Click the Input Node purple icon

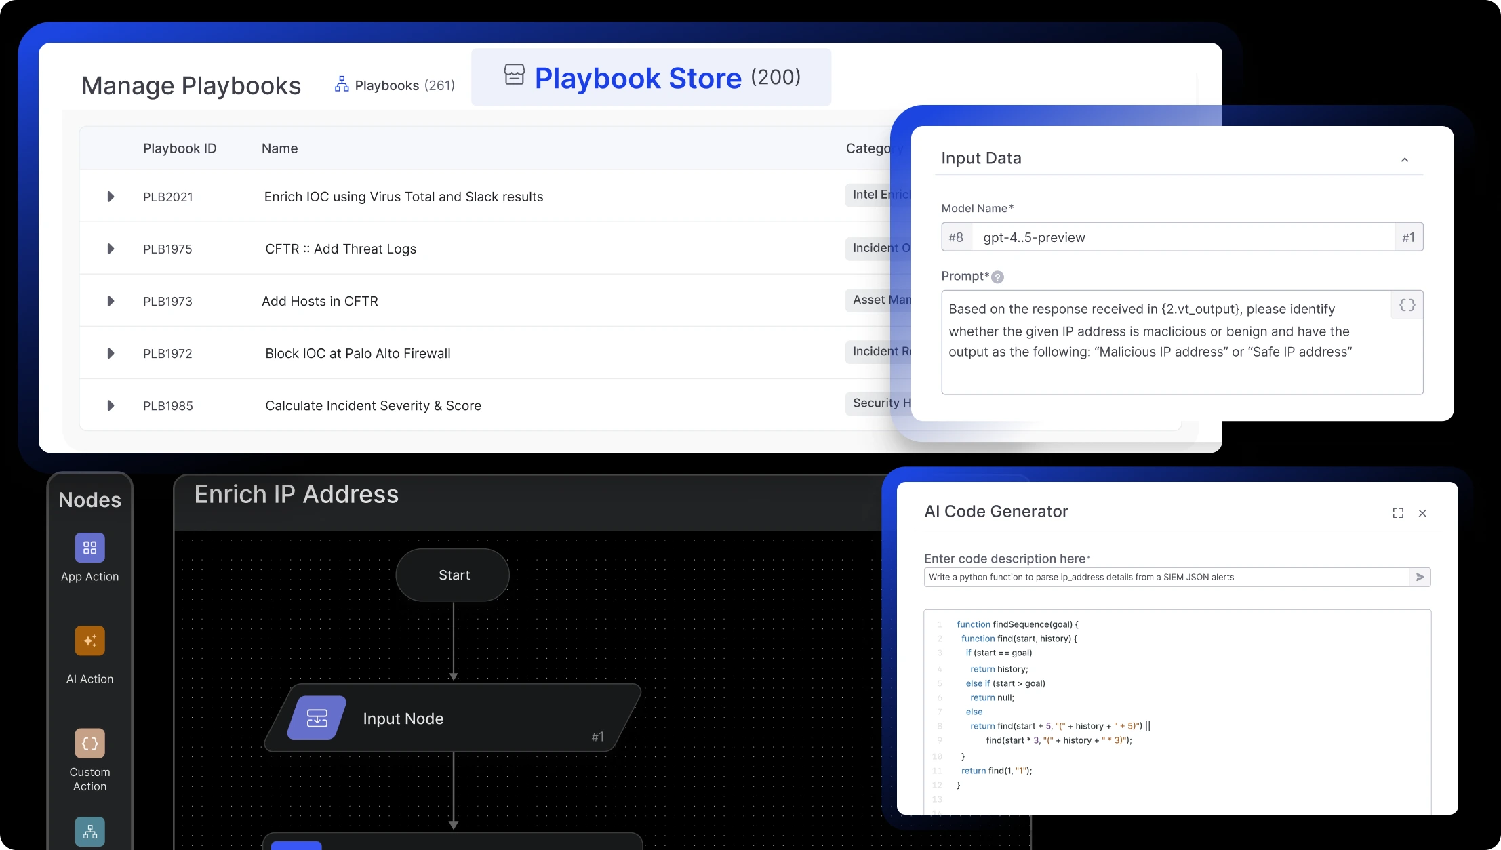coord(317,718)
